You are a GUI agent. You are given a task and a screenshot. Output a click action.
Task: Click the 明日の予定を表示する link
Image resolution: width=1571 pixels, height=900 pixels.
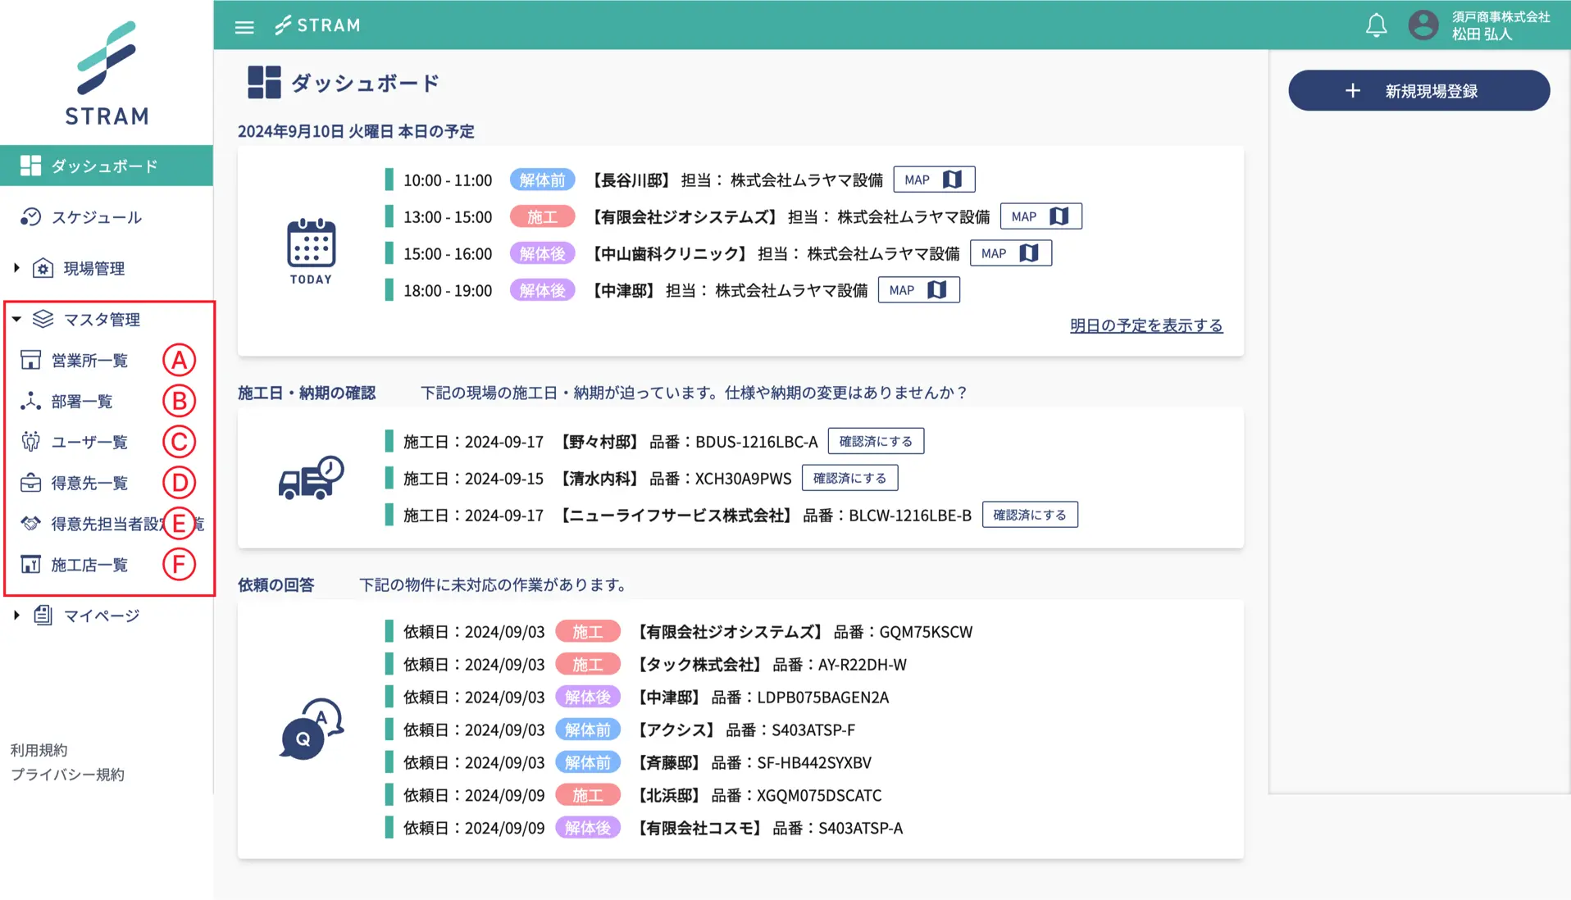click(1145, 325)
